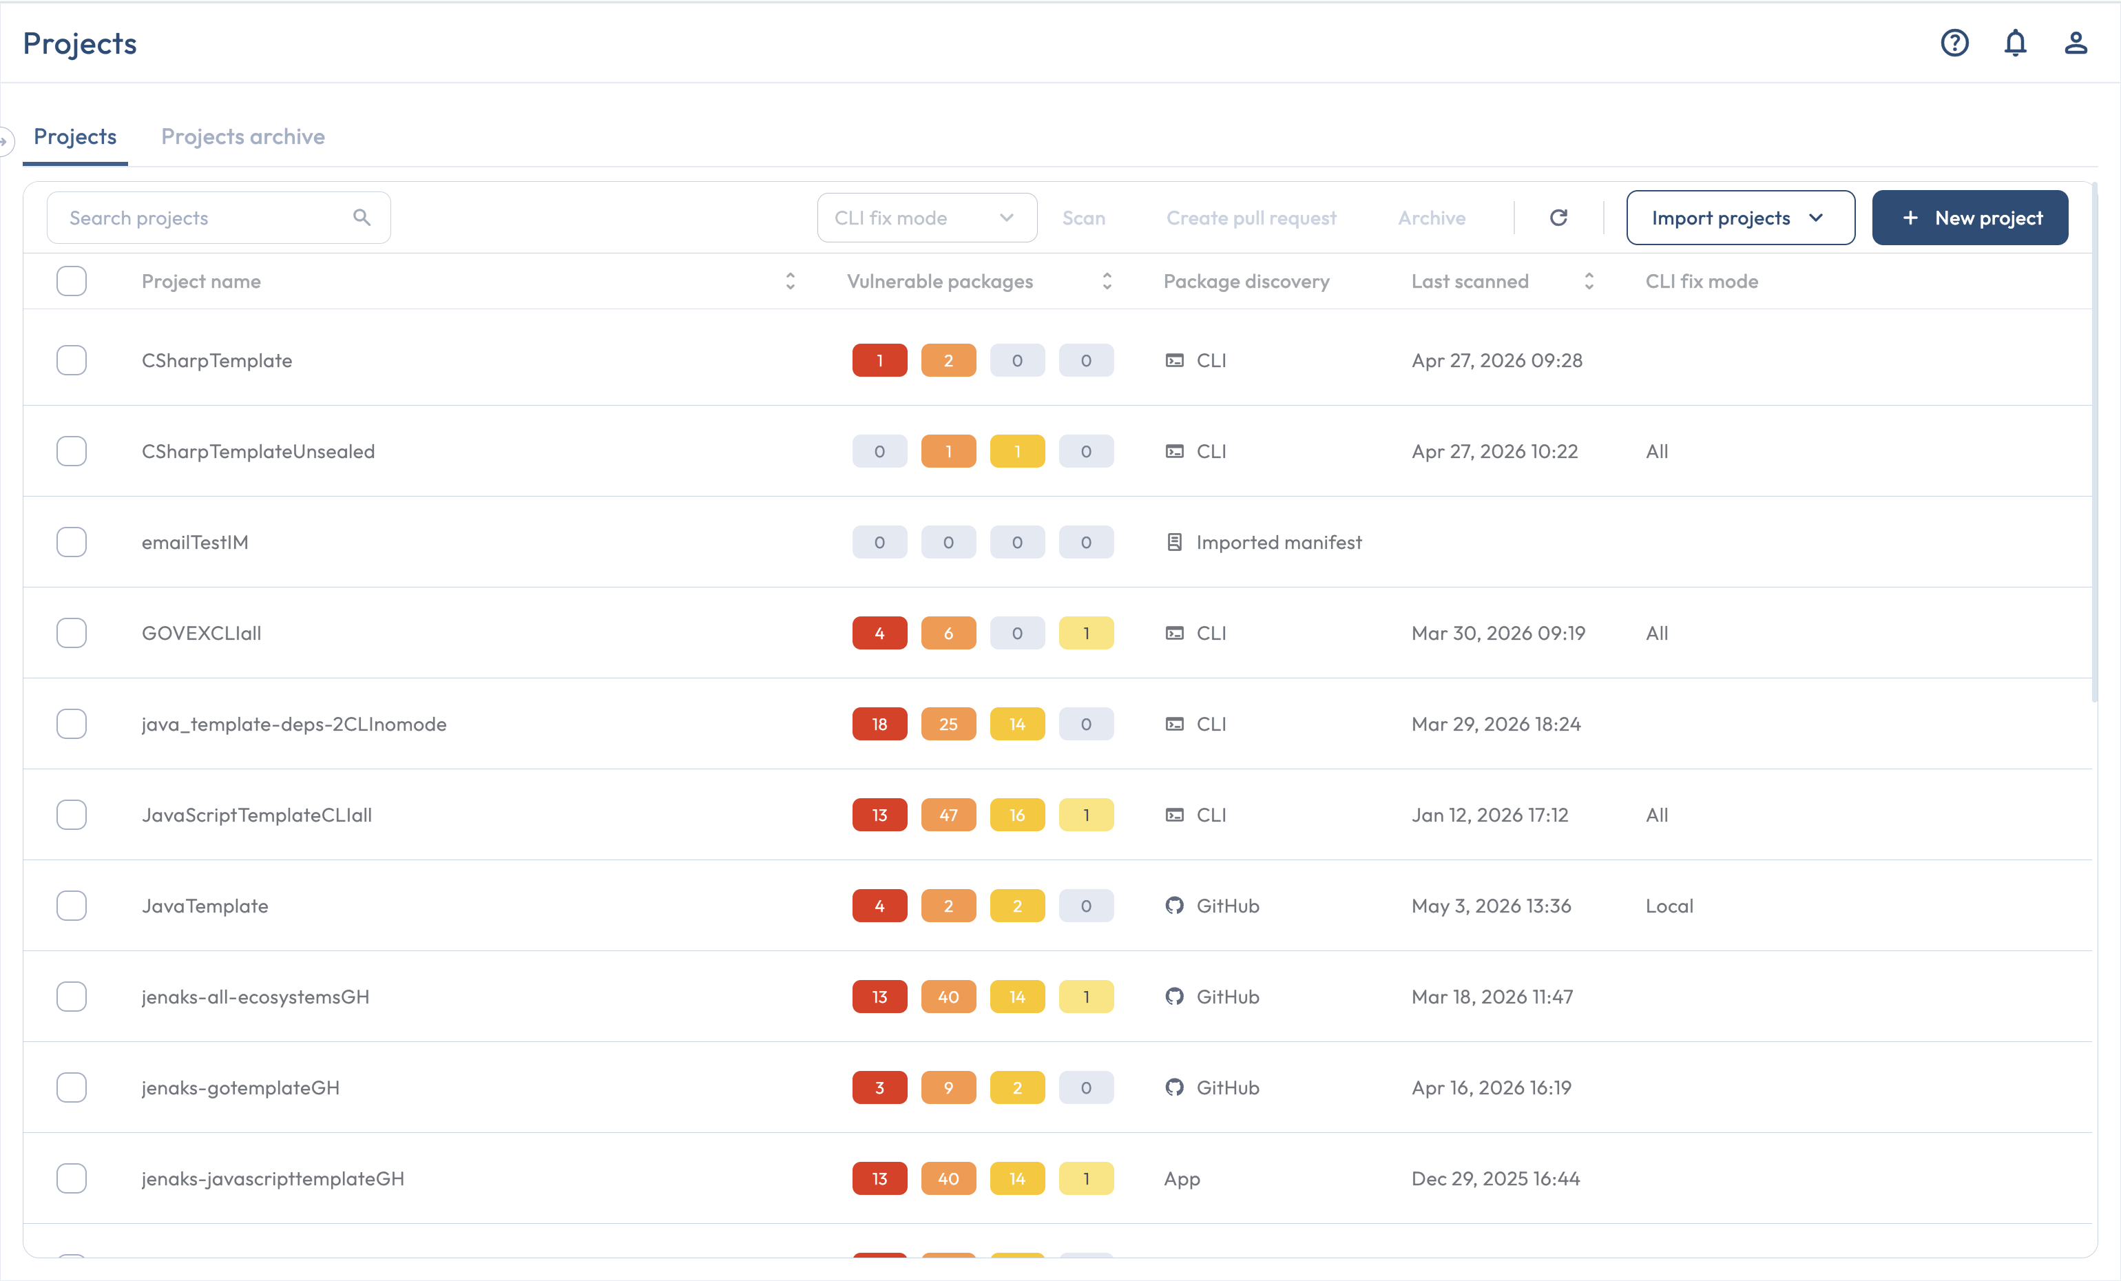Click 'App' in jenaks-javascripttemplateGH row
The width and height of the screenshot is (2121, 1281).
pyautogui.click(x=1182, y=1178)
